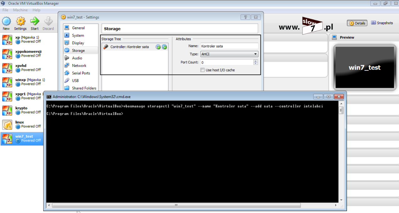
Task: Select the win7_test virtual machine
Action: coord(22,138)
